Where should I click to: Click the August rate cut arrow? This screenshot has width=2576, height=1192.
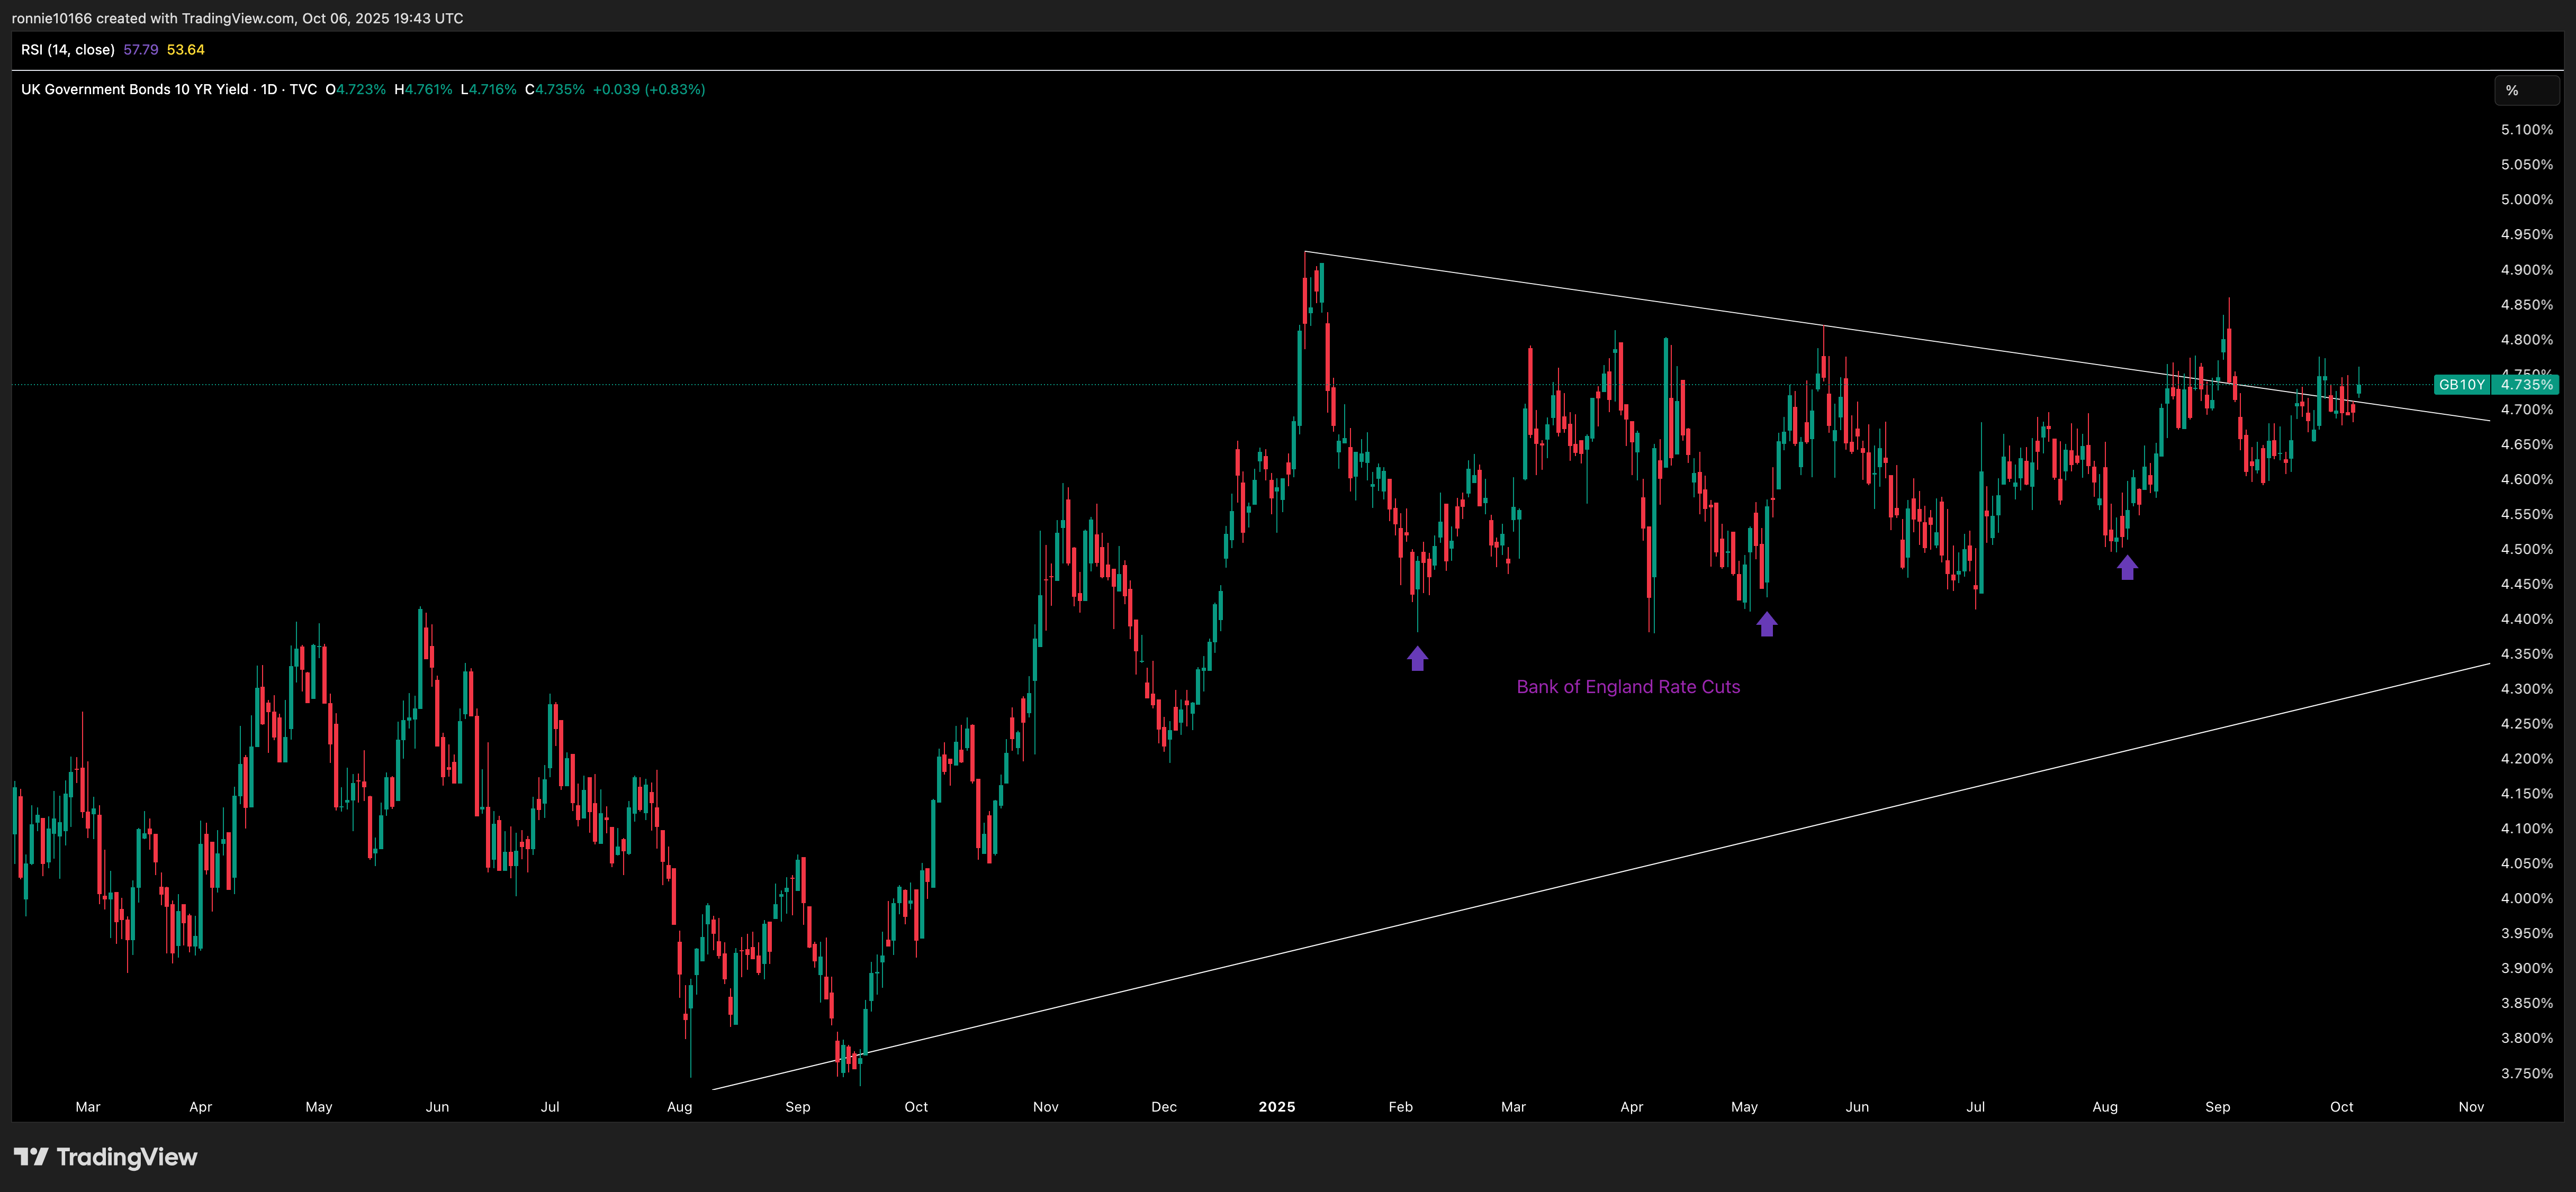[x=2127, y=568]
